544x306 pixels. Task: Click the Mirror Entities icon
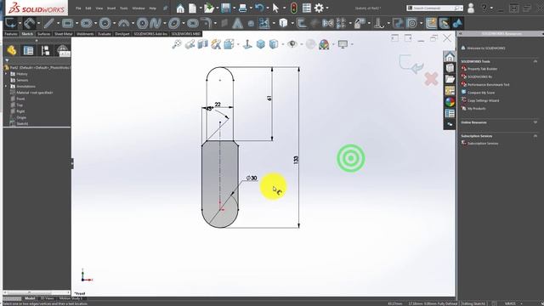point(328,23)
